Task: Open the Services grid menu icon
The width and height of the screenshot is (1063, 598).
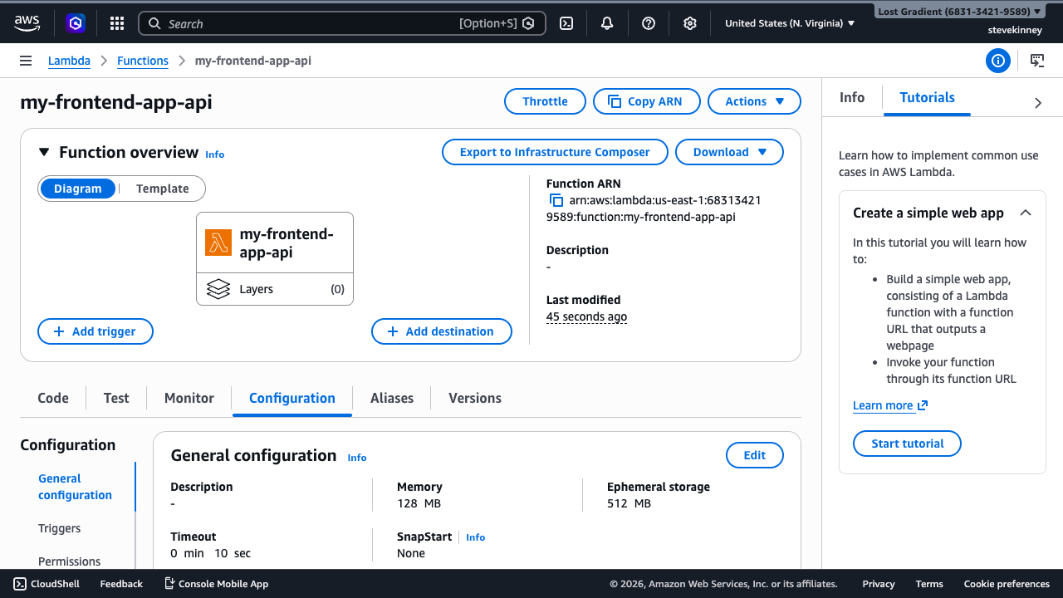Action: [x=117, y=23]
